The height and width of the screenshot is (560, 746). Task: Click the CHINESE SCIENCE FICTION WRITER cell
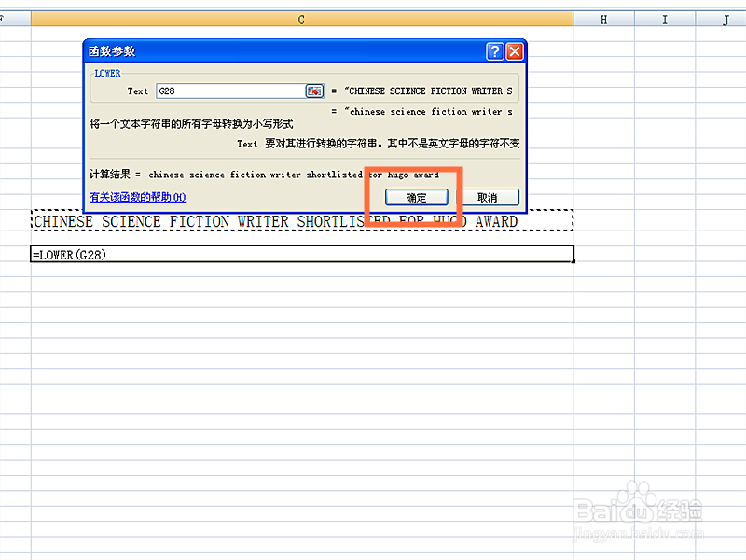pyautogui.click(x=302, y=221)
